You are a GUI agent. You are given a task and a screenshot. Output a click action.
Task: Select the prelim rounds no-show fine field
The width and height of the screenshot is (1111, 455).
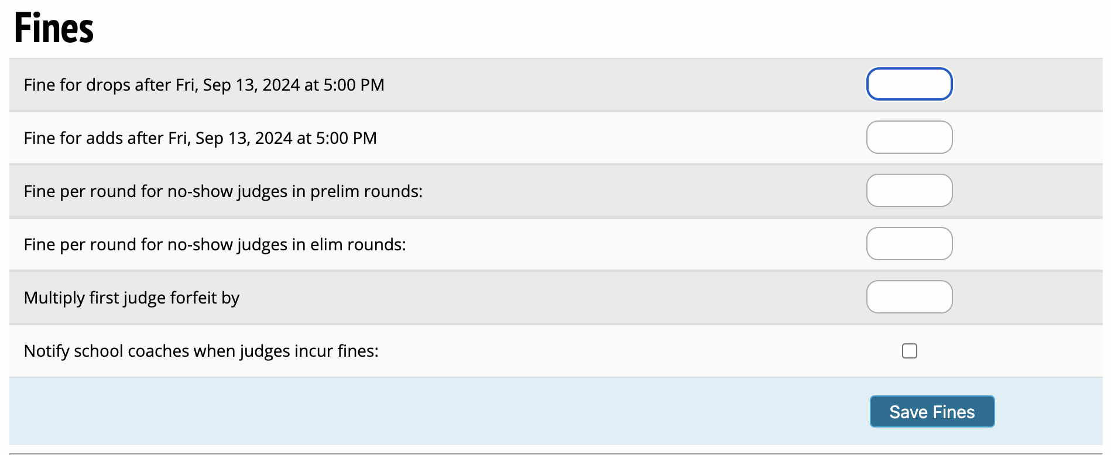coord(909,191)
